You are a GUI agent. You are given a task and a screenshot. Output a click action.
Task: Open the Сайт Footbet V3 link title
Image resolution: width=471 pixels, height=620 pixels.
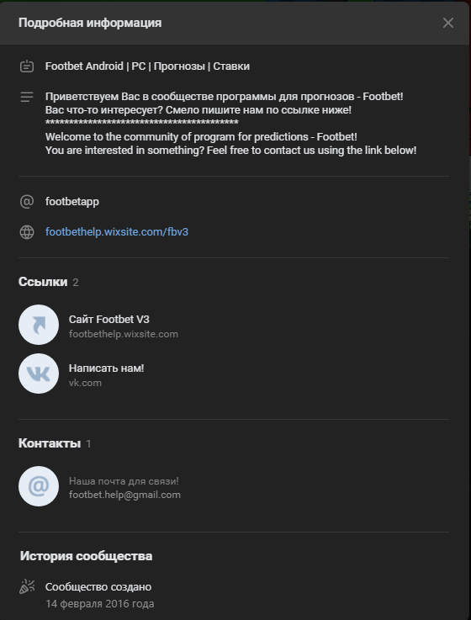tap(109, 319)
